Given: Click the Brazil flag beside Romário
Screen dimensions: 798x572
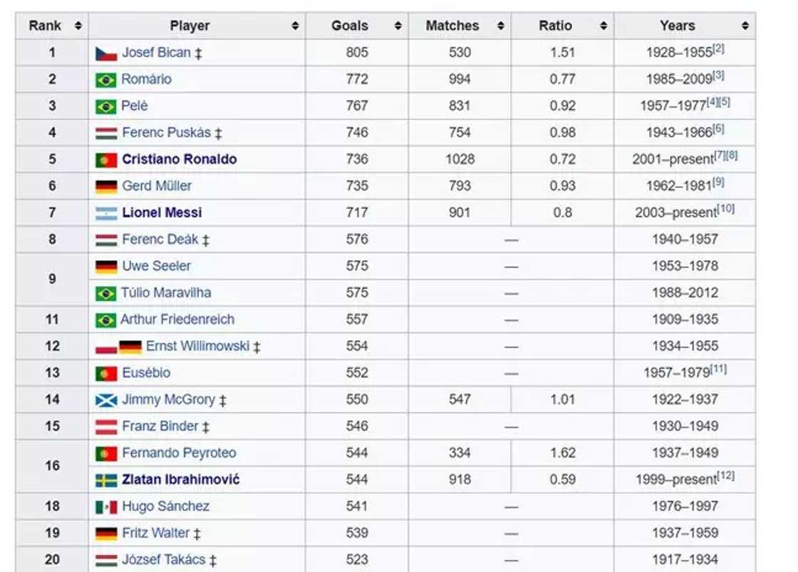Looking at the screenshot, I should click(x=105, y=79).
